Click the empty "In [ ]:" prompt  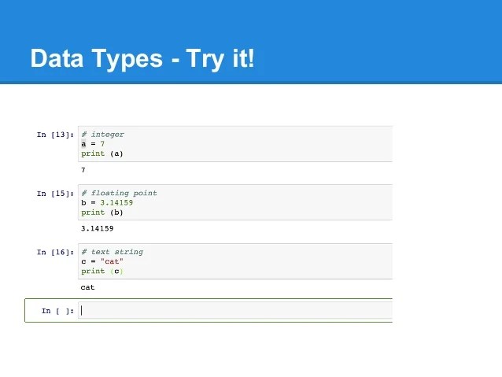[x=57, y=311]
